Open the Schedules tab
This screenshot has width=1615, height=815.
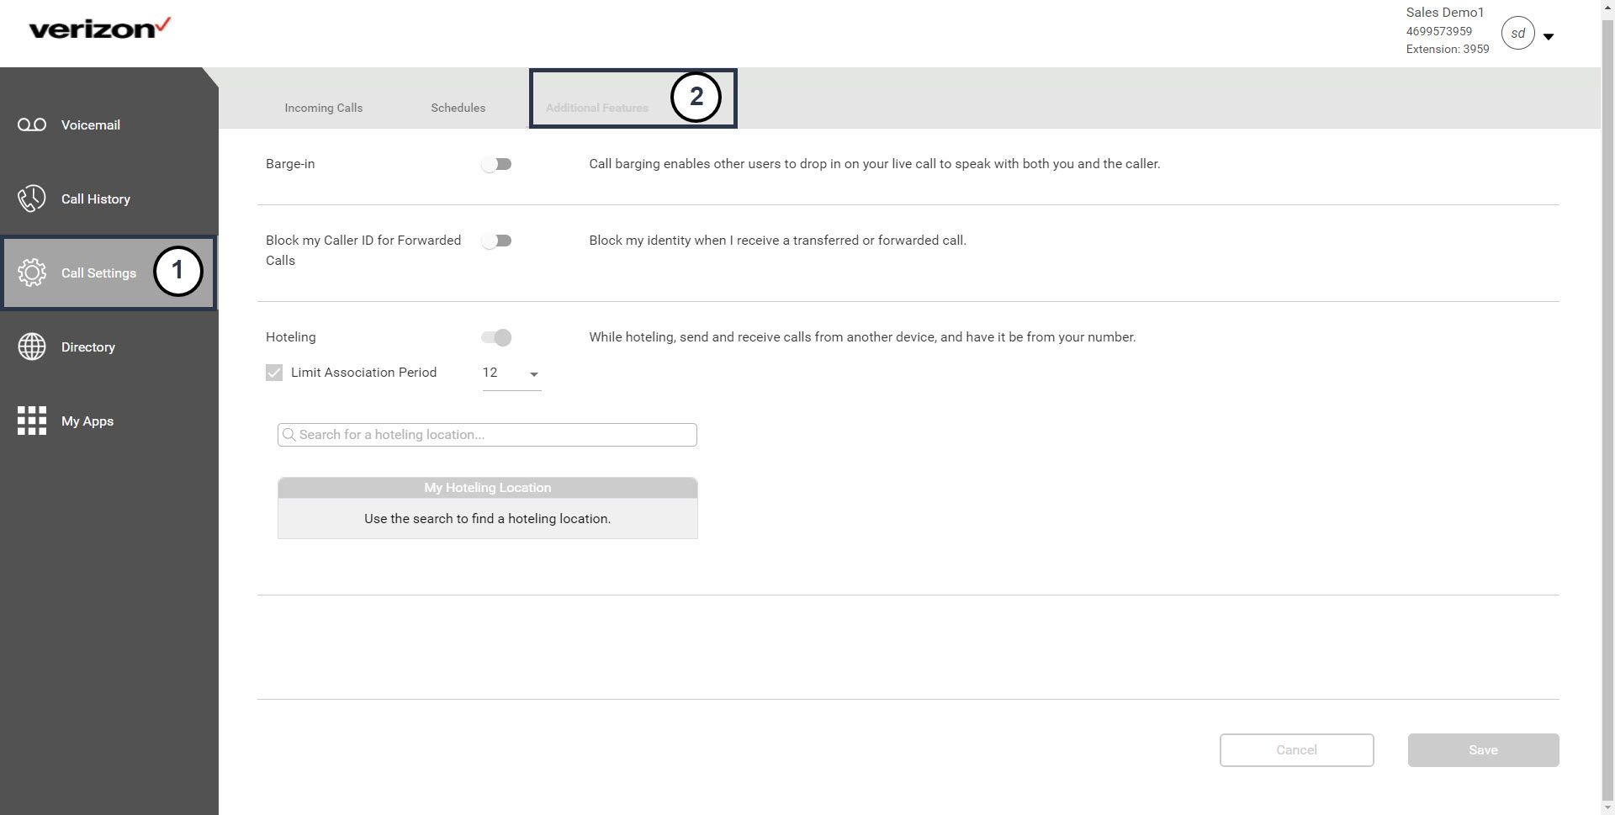coord(458,108)
